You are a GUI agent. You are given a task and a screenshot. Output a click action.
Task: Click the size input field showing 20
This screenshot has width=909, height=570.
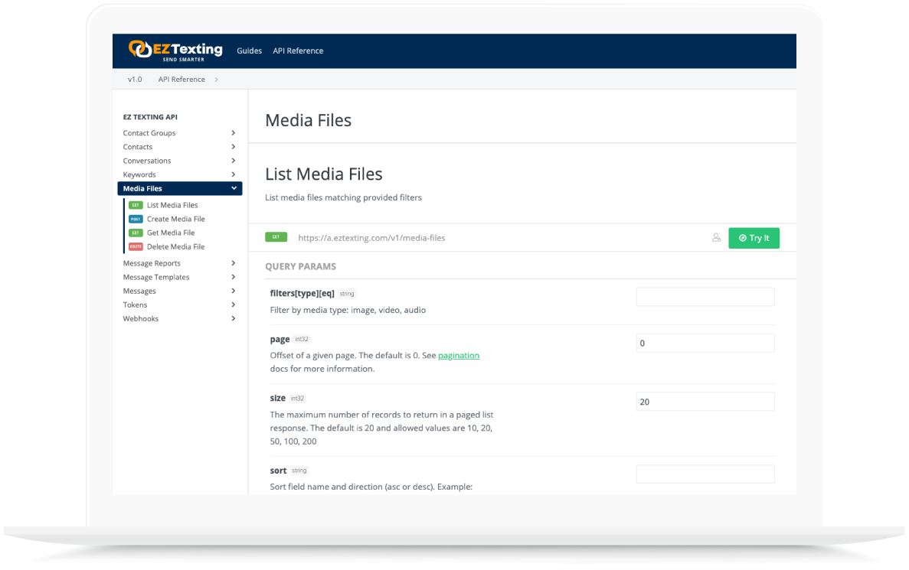705,402
